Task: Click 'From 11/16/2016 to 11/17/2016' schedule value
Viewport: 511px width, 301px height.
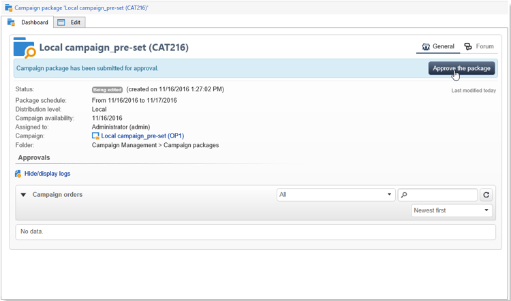Action: (134, 100)
